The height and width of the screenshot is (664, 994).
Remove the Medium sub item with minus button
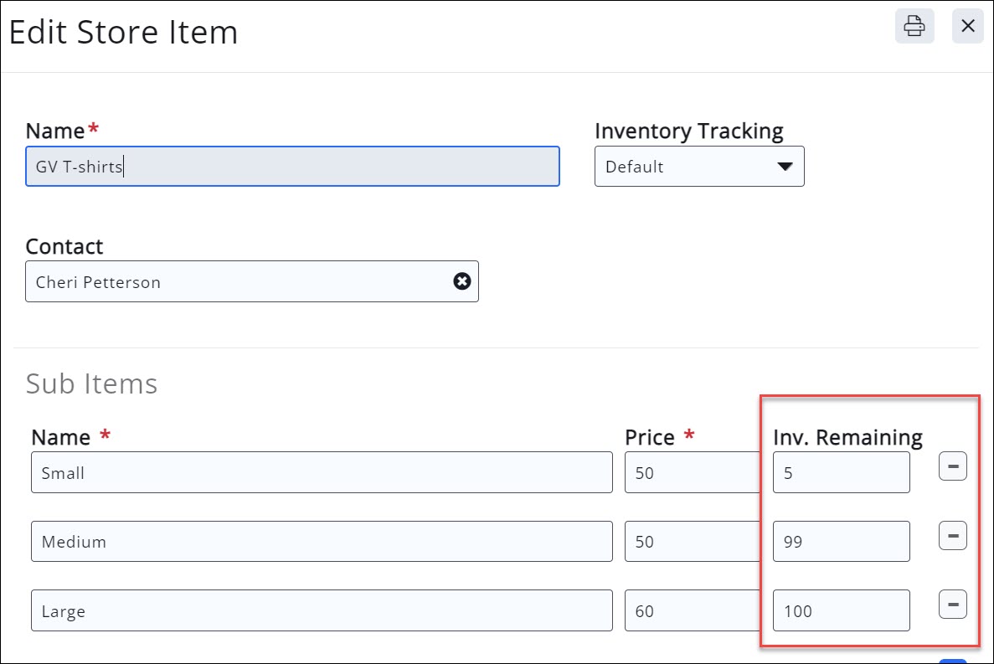[952, 535]
